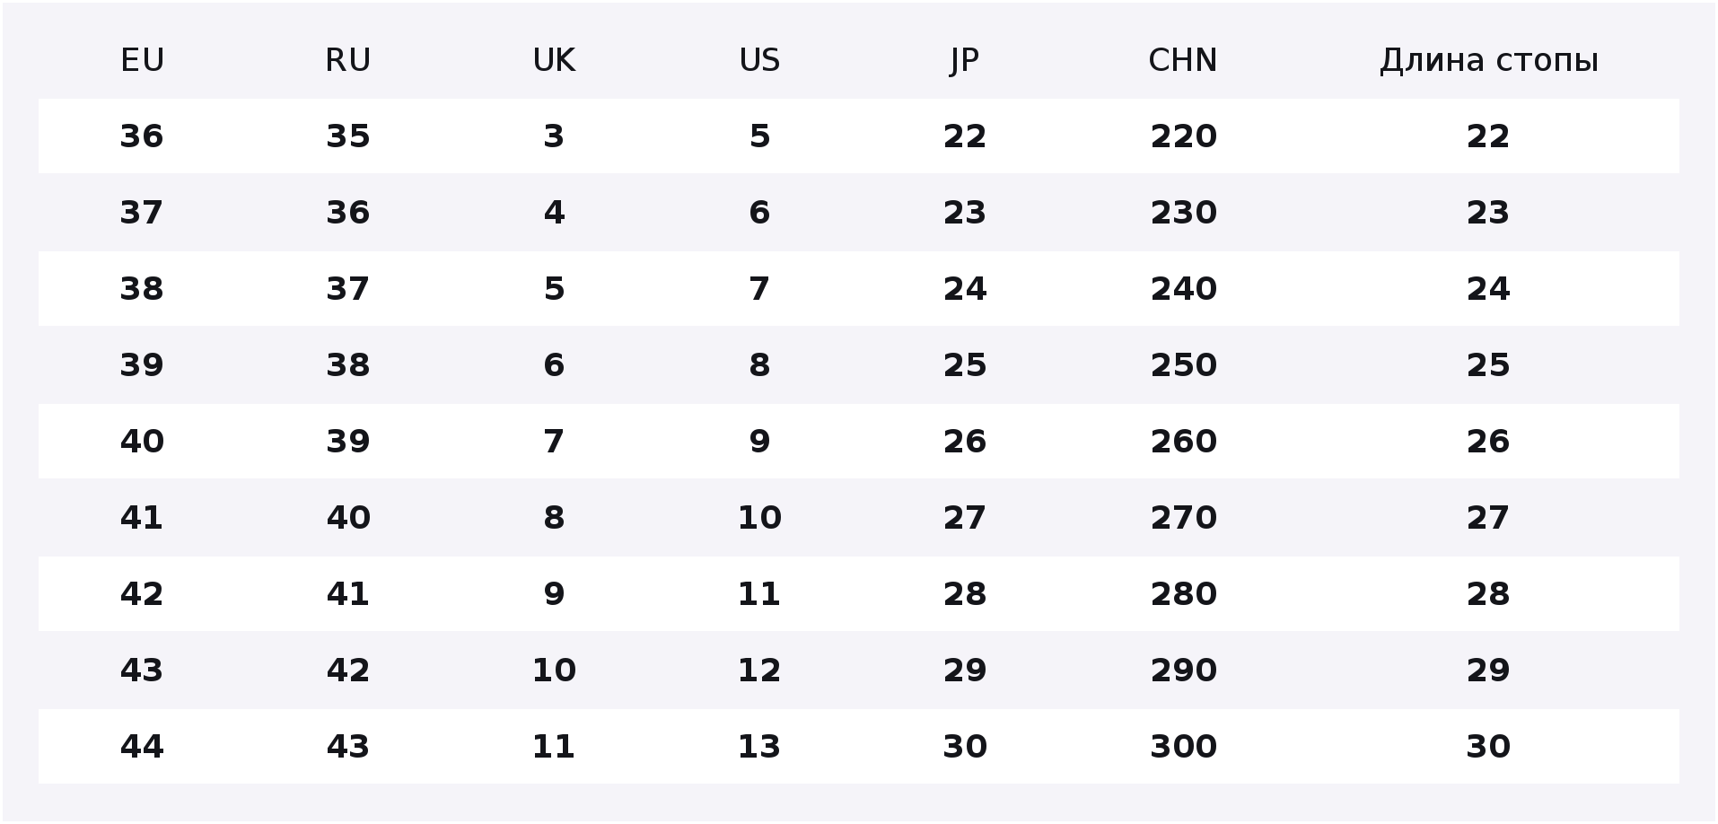The image size is (1718, 824).
Task: Select EU size 40 cell
Action: click(142, 442)
